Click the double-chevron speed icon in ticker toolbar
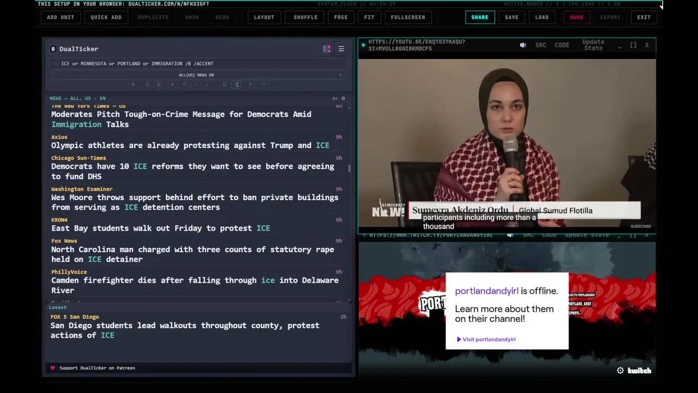Viewport: 698px width, 393px height. coord(184,85)
